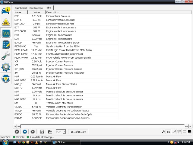Switch to the Dashboard tab
Viewport: 193px width, 145px height.
click(x=21, y=8)
